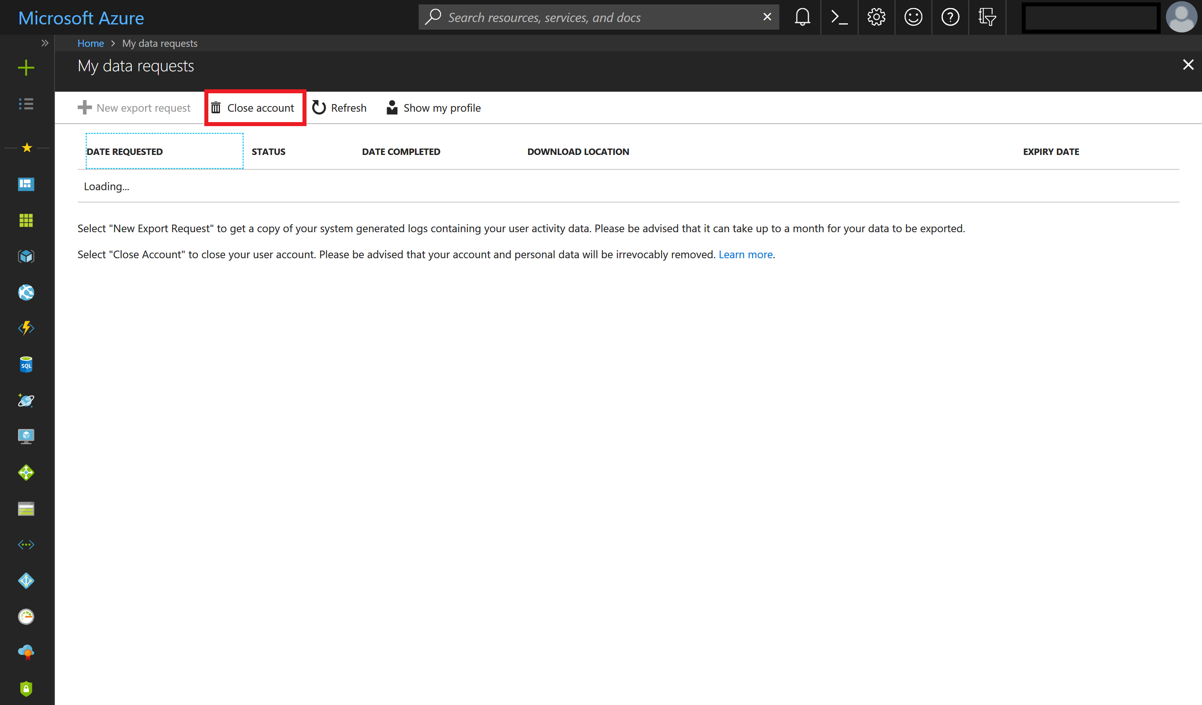
Task: Click the Download Location column header
Action: coord(578,151)
